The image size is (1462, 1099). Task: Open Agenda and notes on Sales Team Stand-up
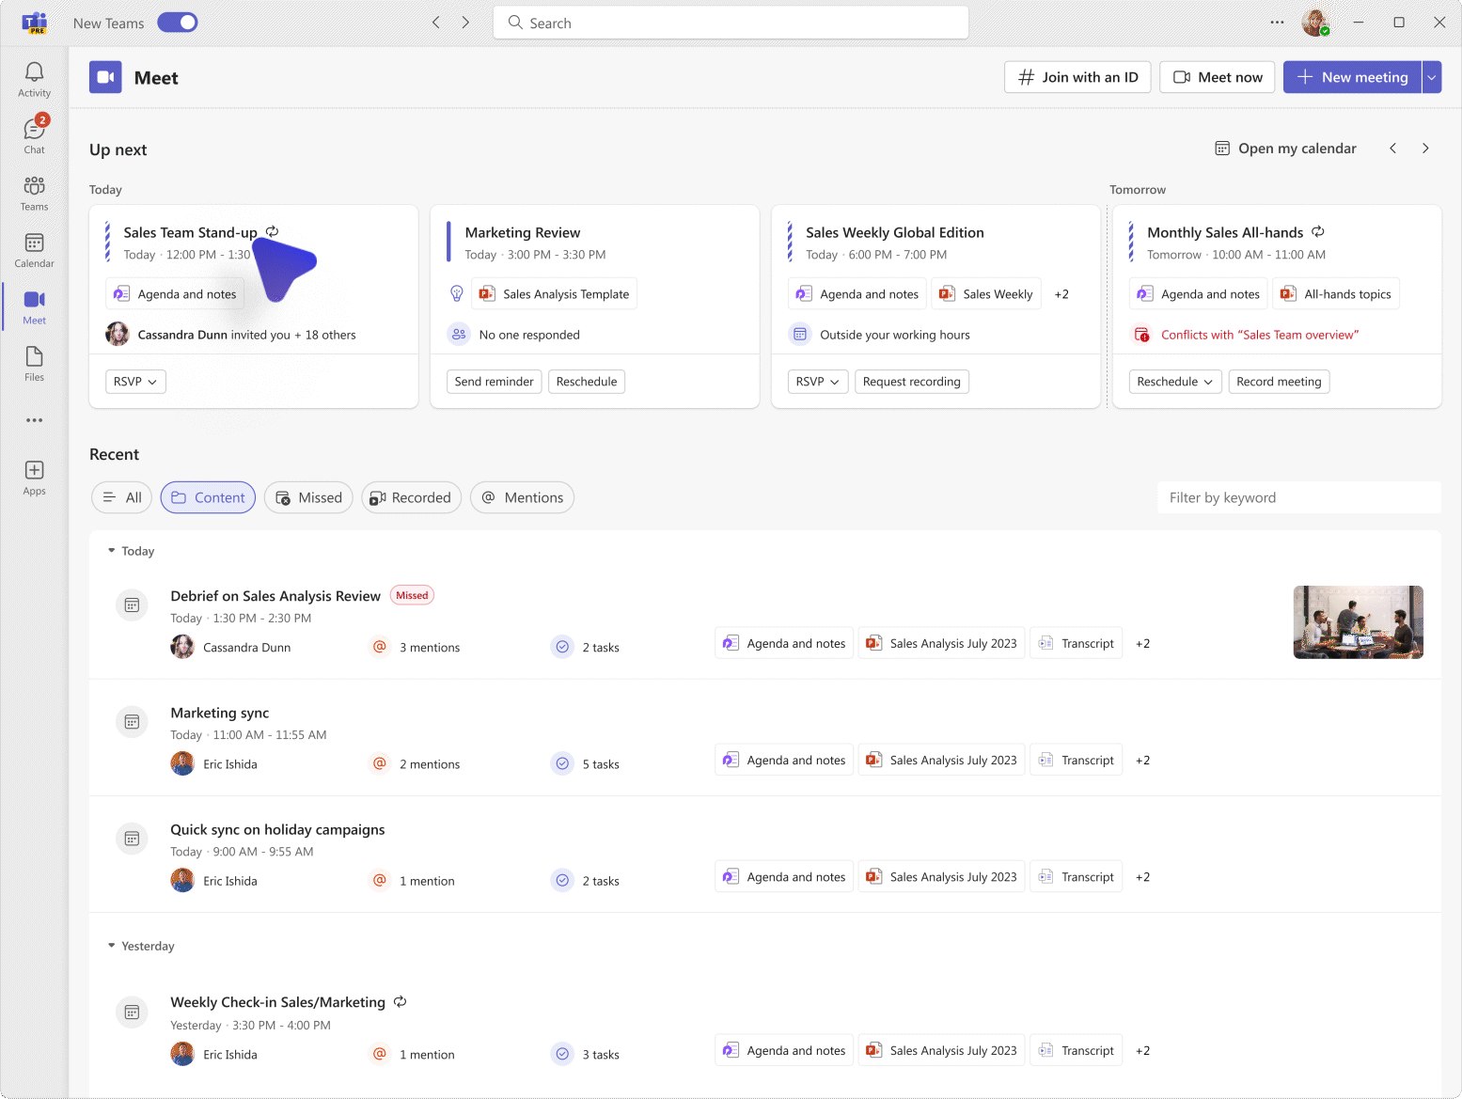pyautogui.click(x=175, y=293)
